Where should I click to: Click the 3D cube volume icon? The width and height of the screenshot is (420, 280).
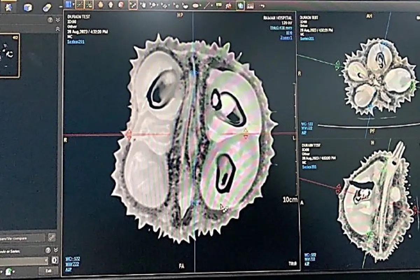pos(28,7)
